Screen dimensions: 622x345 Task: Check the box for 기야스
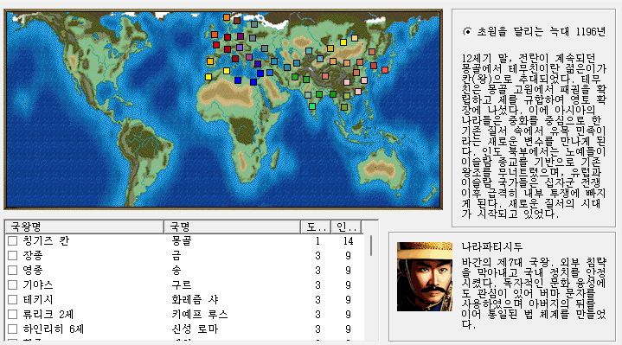tap(13, 284)
